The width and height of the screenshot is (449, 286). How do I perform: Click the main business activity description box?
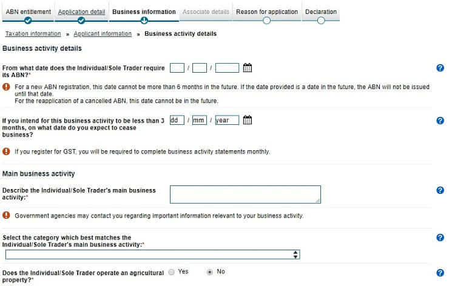coord(245,194)
